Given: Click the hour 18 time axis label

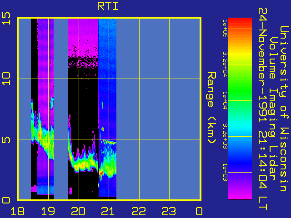Looking at the screenshot, I should tap(18, 211).
